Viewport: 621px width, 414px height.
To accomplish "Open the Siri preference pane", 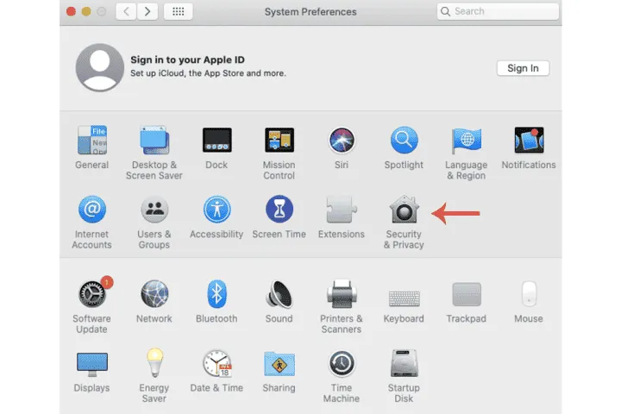I will point(342,141).
